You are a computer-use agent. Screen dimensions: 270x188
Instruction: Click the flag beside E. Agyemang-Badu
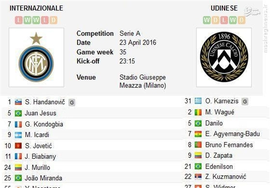tap(198, 134)
